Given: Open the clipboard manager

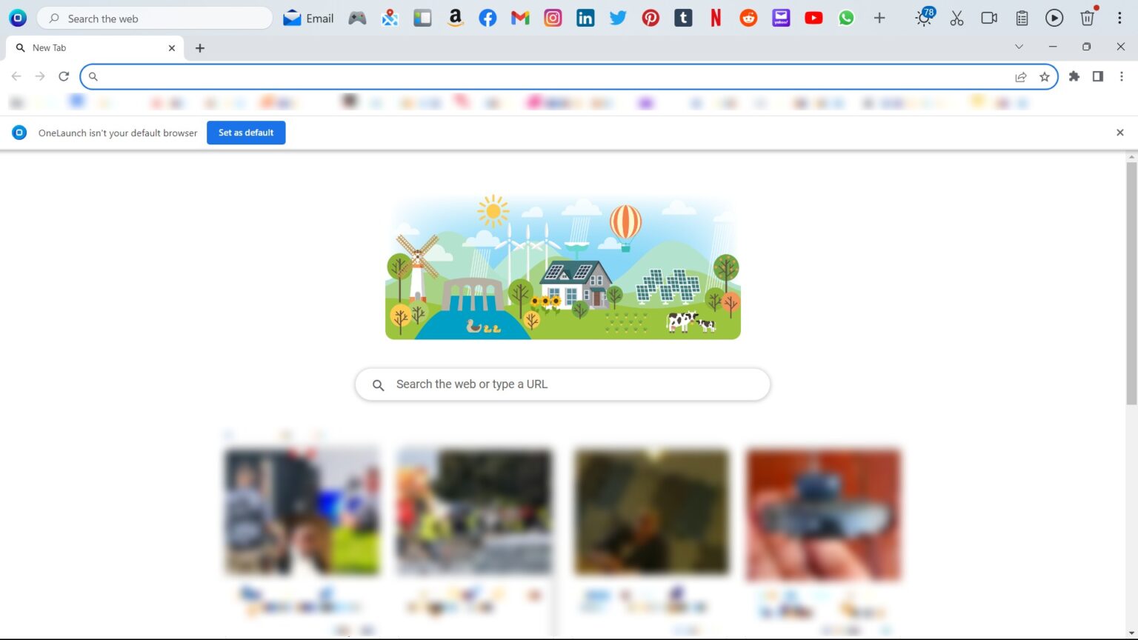Looking at the screenshot, I should (x=1022, y=18).
